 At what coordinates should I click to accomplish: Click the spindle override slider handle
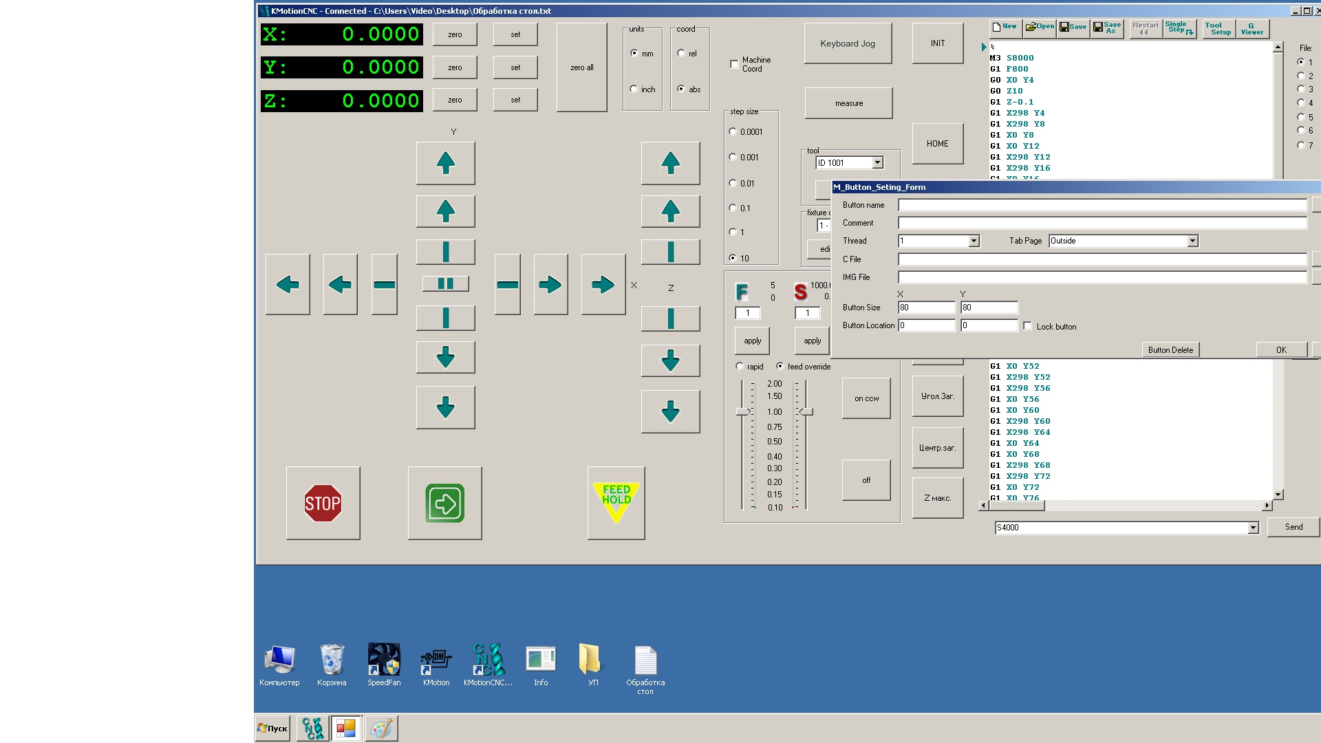pos(806,411)
